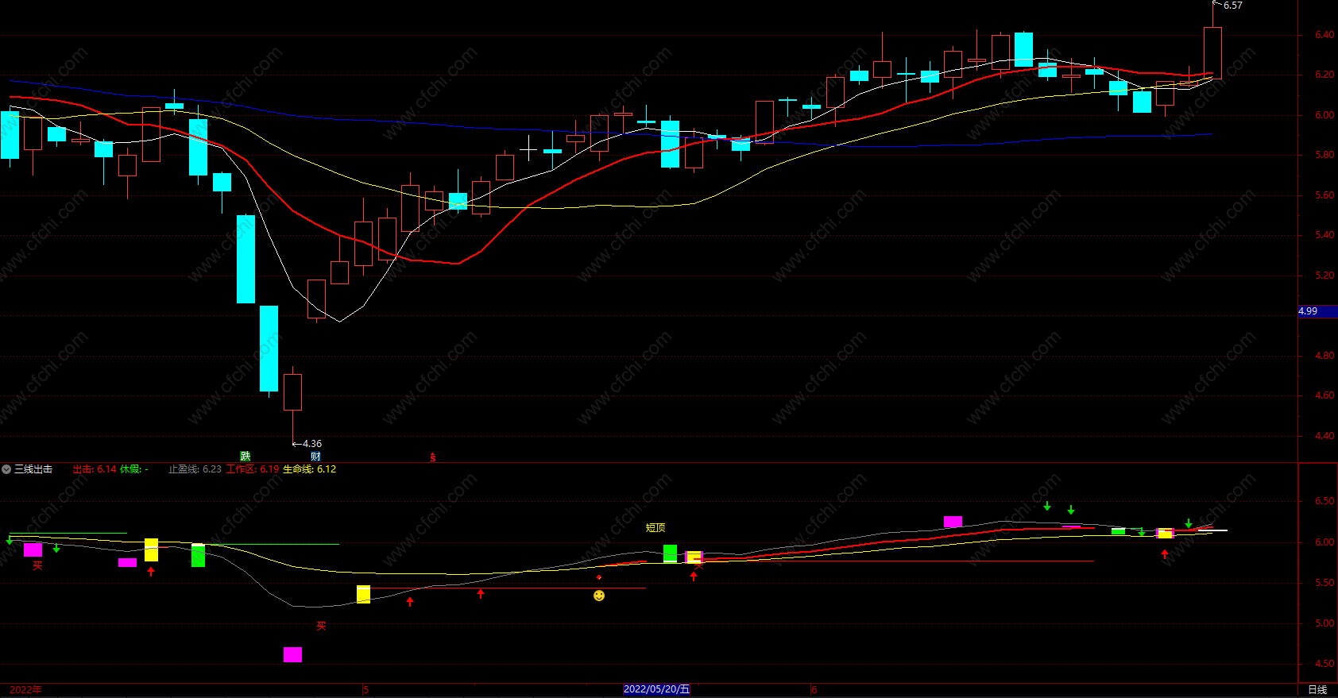Click the green block beneath 短顶 label
This screenshot has width=1338, height=698.
(670, 553)
